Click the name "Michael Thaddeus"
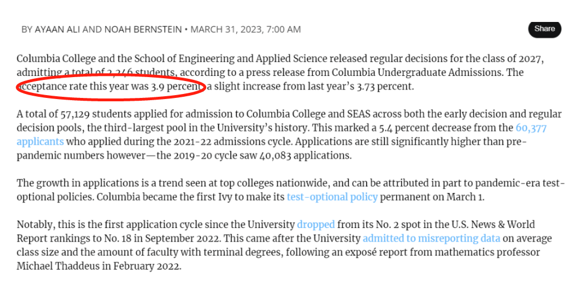Image resolution: width=572 pixels, height=287 pixels. pos(53,266)
